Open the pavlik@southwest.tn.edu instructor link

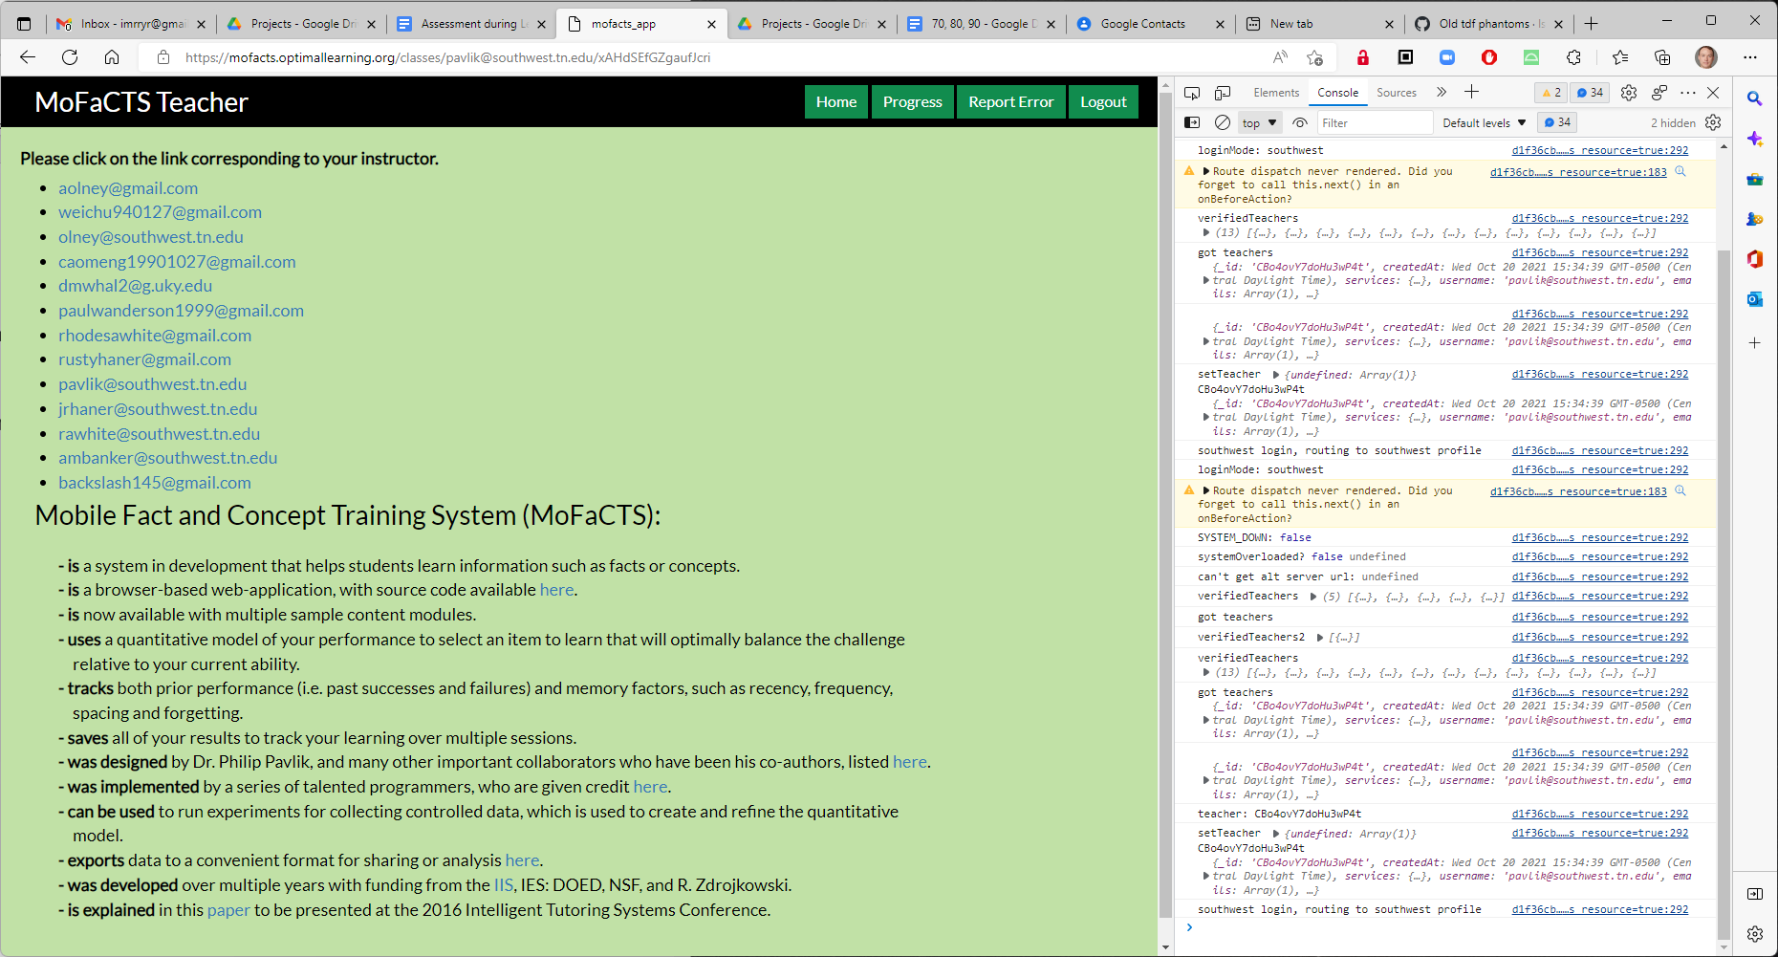point(152,384)
